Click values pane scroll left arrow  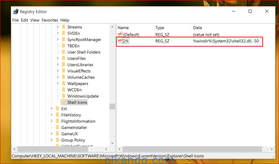click(120, 149)
